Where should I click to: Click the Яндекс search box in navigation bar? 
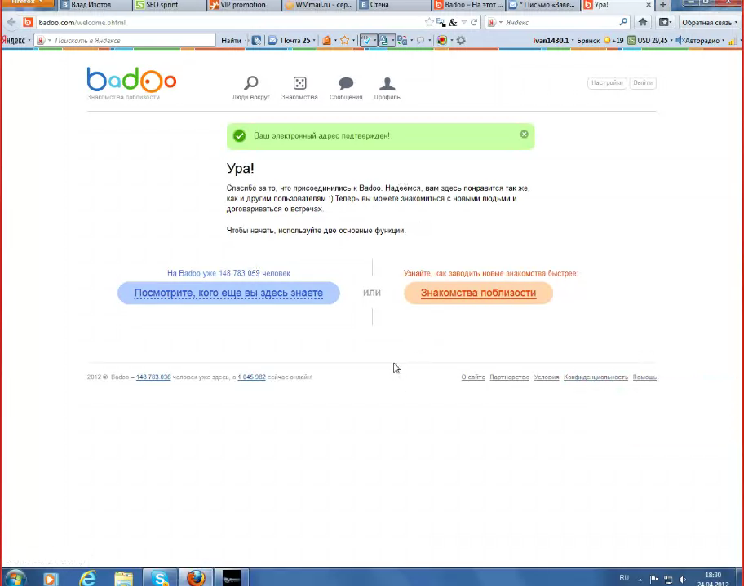click(x=560, y=22)
